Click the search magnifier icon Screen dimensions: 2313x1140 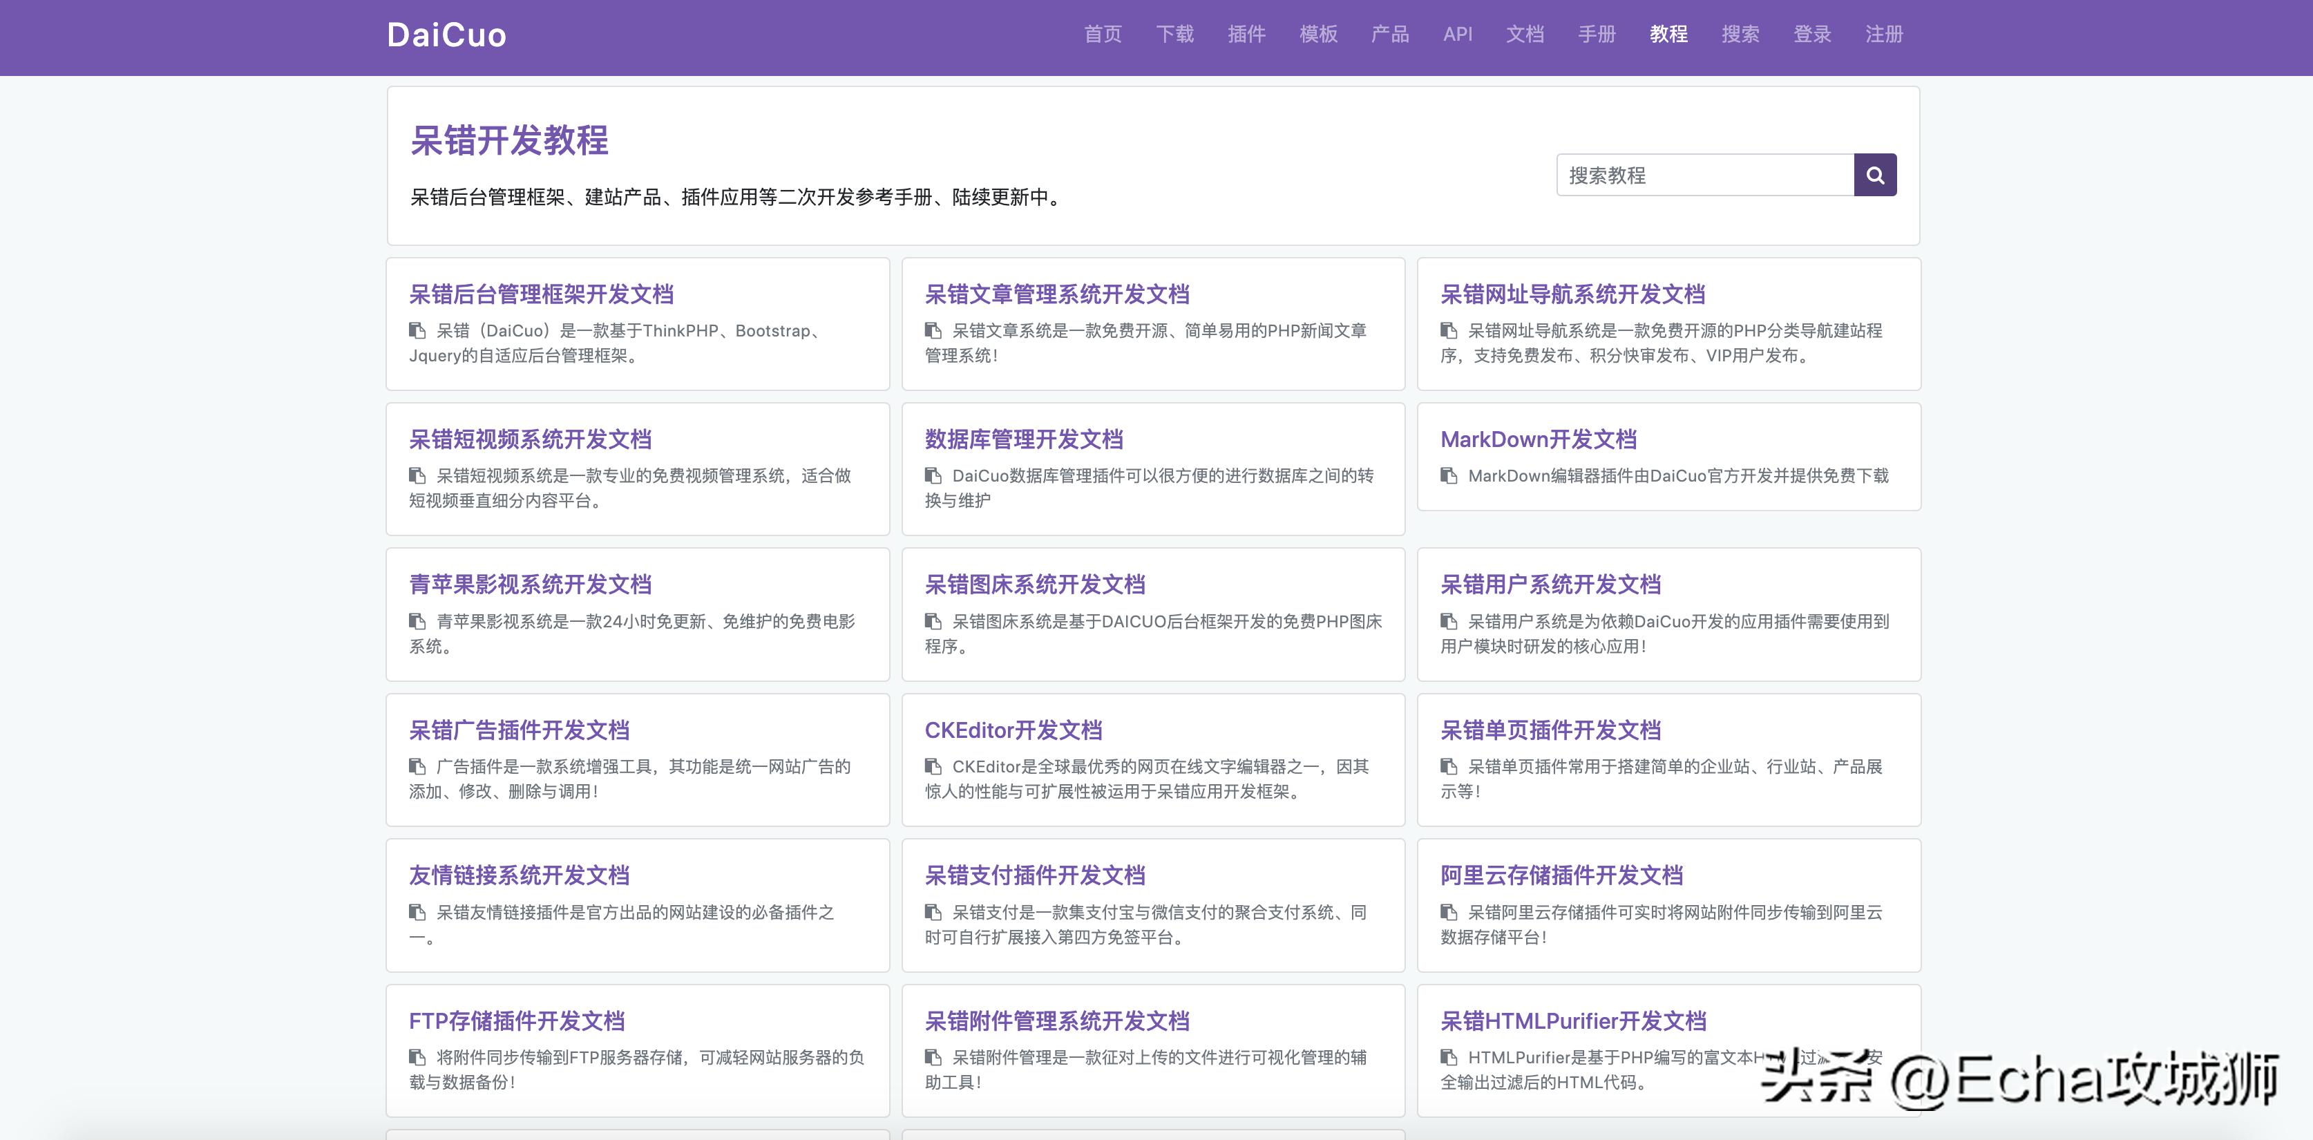[x=1875, y=175]
